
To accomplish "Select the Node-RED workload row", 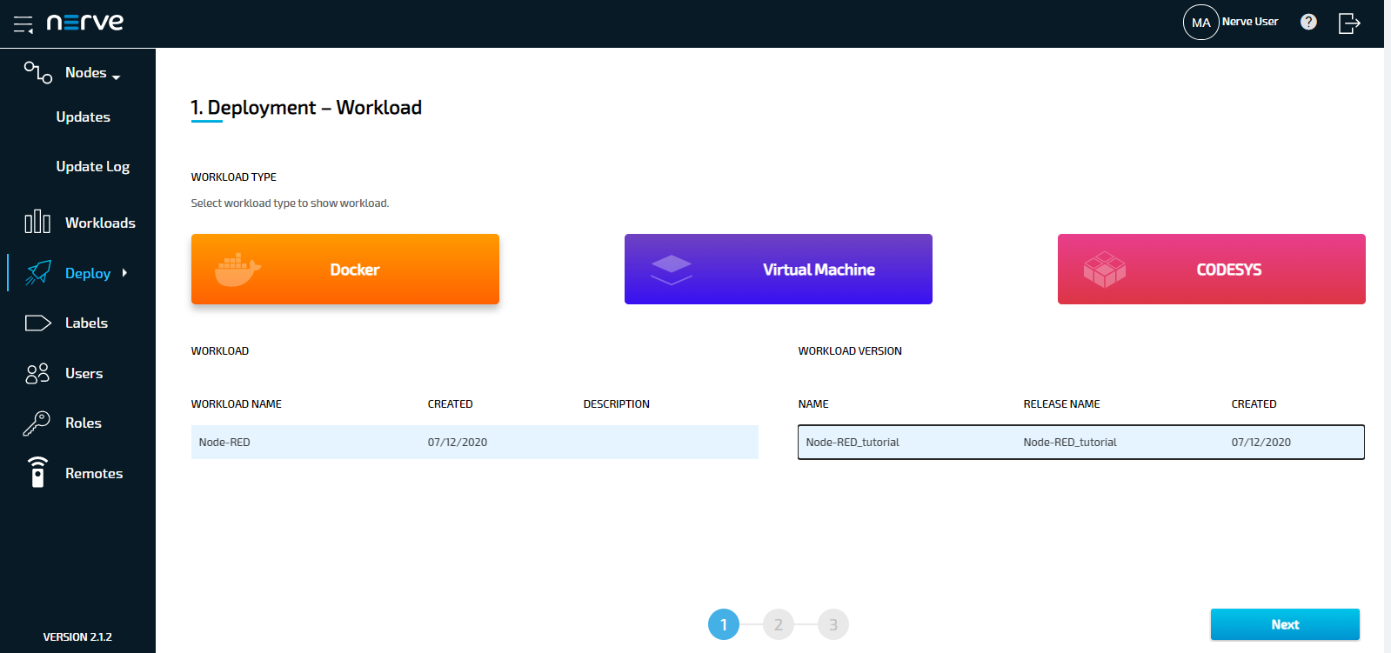I will click(x=474, y=443).
